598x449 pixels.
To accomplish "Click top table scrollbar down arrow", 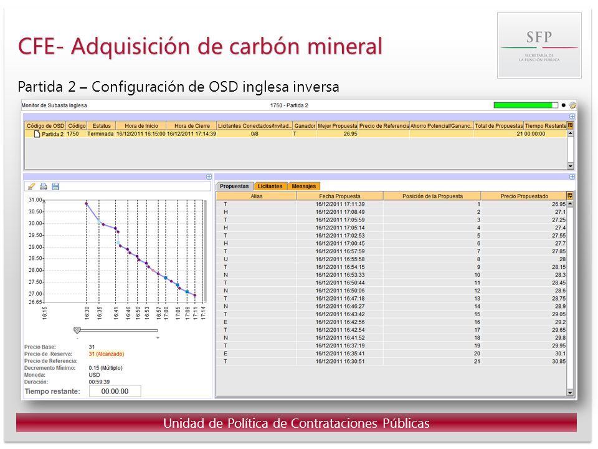I will pos(571,166).
